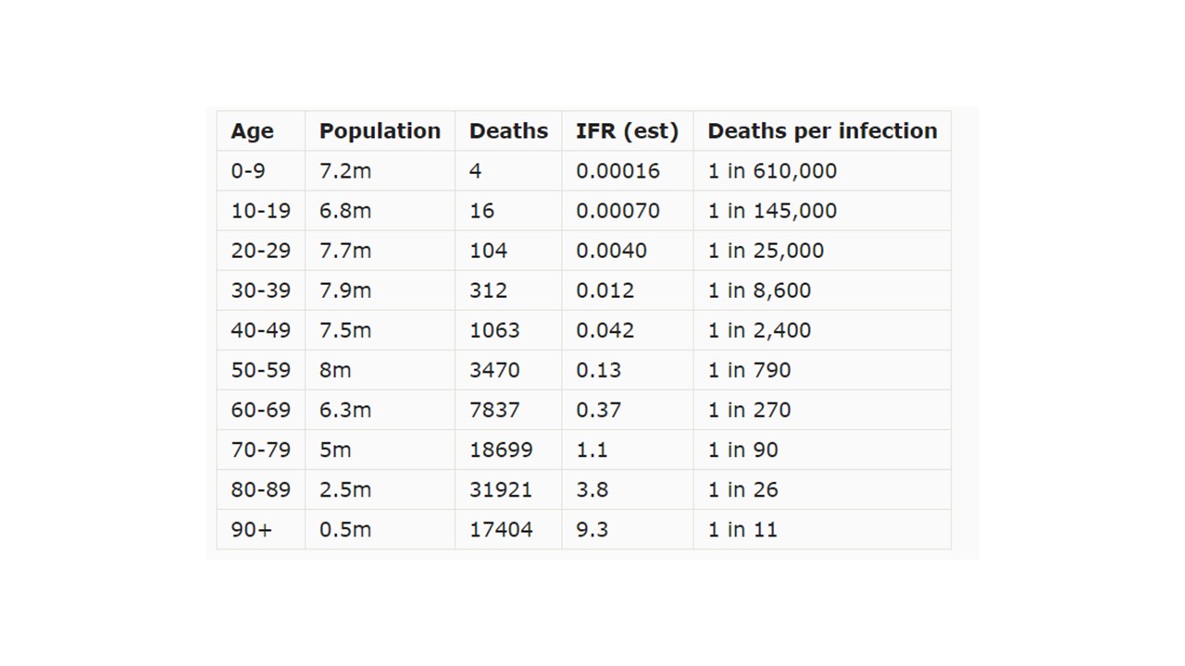This screenshot has width=1185, height=666.
Task: Select the 10-19 age cell
Action: click(x=260, y=211)
